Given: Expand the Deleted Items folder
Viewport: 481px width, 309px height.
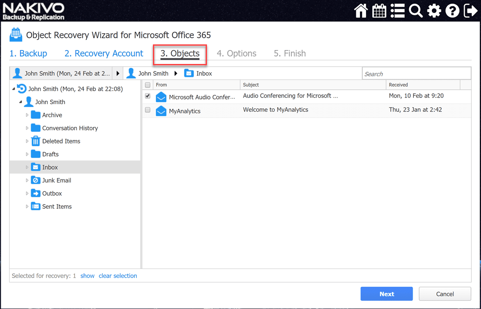Looking at the screenshot, I should [27, 141].
